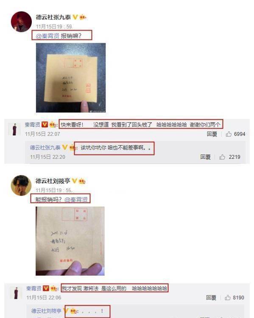
Task: Open 德云社张九泰 profile from post header name
Action: tap(53, 17)
